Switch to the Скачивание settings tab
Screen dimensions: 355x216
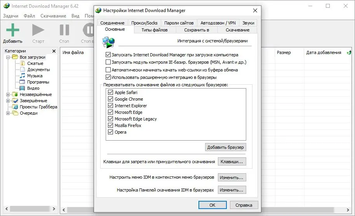pos(237,30)
